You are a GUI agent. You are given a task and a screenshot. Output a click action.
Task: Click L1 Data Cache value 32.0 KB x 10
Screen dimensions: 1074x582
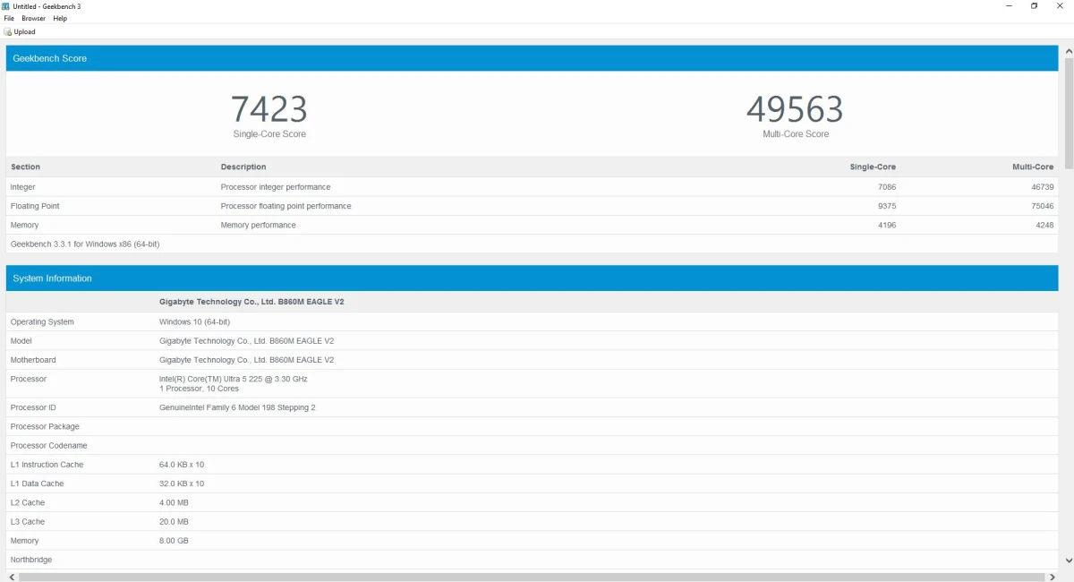click(x=182, y=484)
